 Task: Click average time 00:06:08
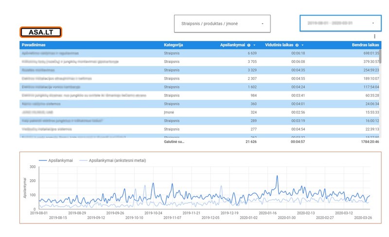pyautogui.click(x=298, y=62)
